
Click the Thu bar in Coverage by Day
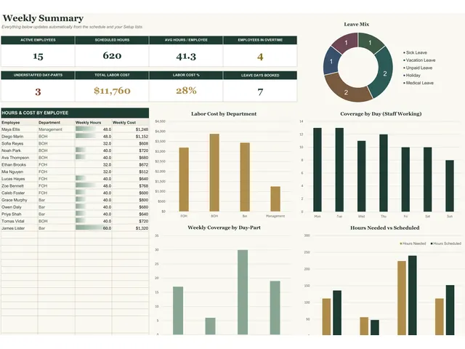(384, 173)
